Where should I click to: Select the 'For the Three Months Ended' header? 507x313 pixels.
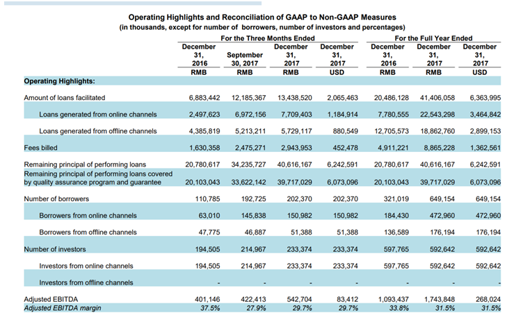[268, 38]
